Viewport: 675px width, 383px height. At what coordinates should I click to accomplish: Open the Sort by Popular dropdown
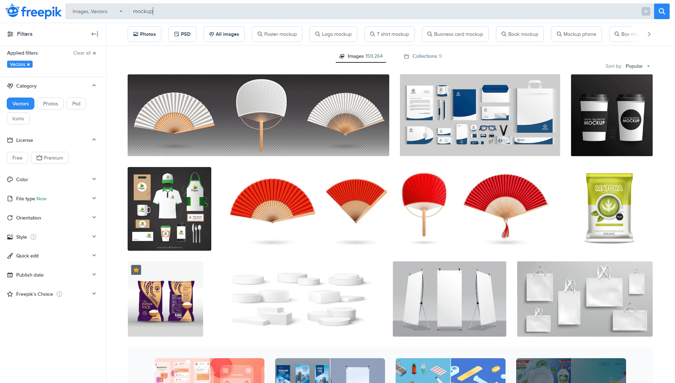[x=638, y=66]
